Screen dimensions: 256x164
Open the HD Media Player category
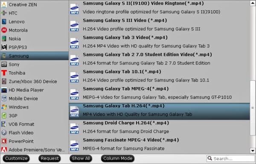point(35,90)
